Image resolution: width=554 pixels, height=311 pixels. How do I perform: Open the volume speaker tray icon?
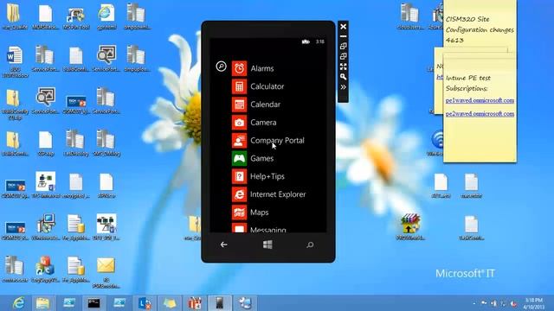513,303
